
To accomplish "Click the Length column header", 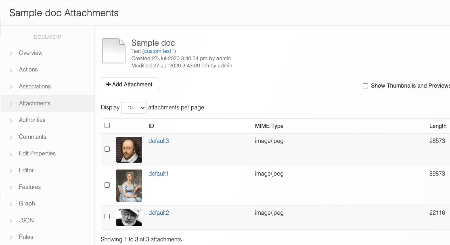I will [437, 126].
